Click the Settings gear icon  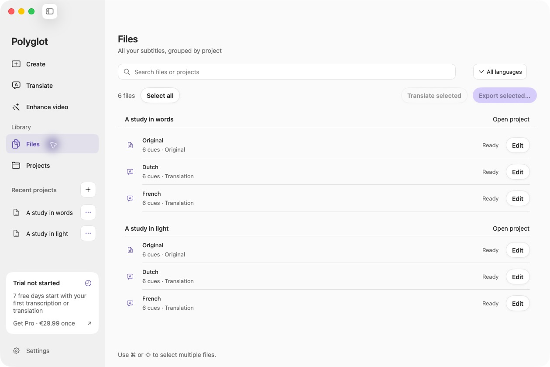pyautogui.click(x=16, y=351)
